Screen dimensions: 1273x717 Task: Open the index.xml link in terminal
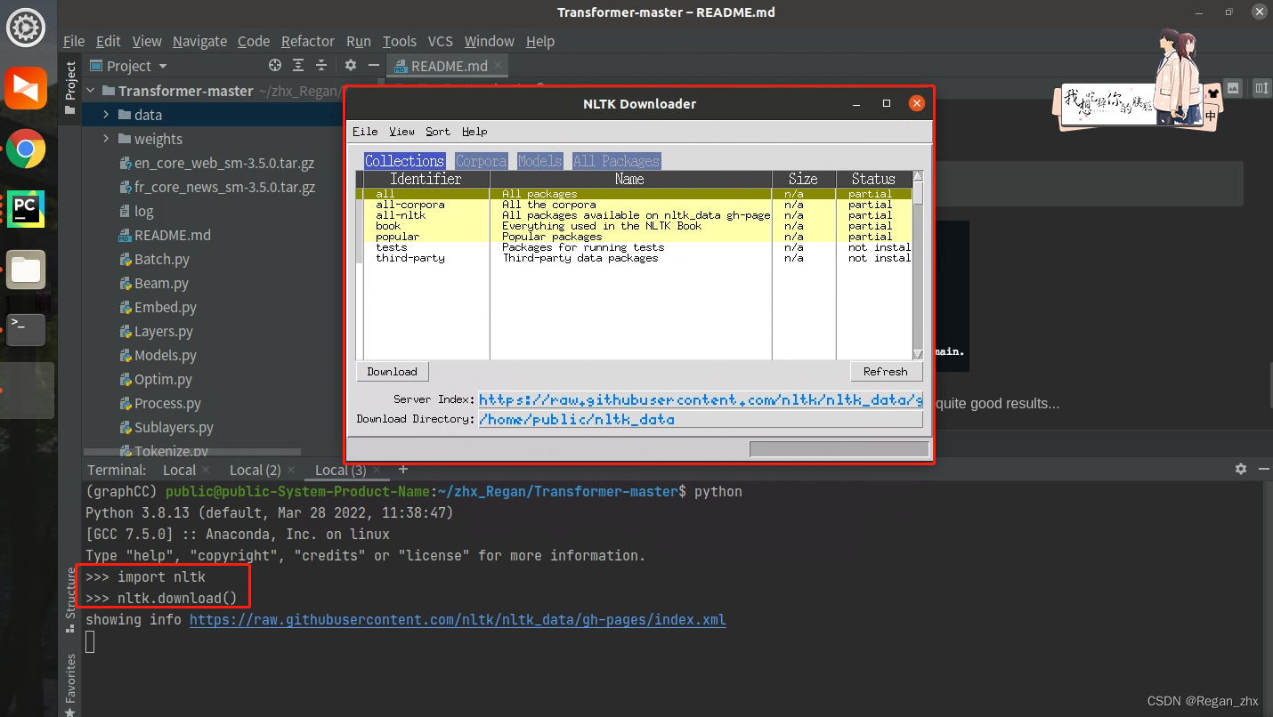coord(458,620)
